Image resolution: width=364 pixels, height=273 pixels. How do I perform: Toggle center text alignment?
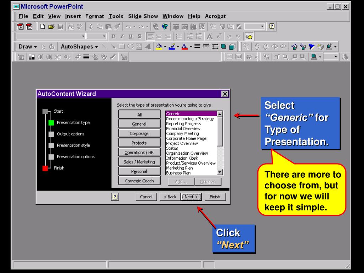coord(159,37)
